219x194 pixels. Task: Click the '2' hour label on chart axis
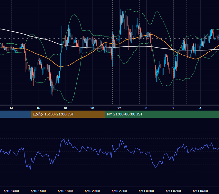click(173, 108)
